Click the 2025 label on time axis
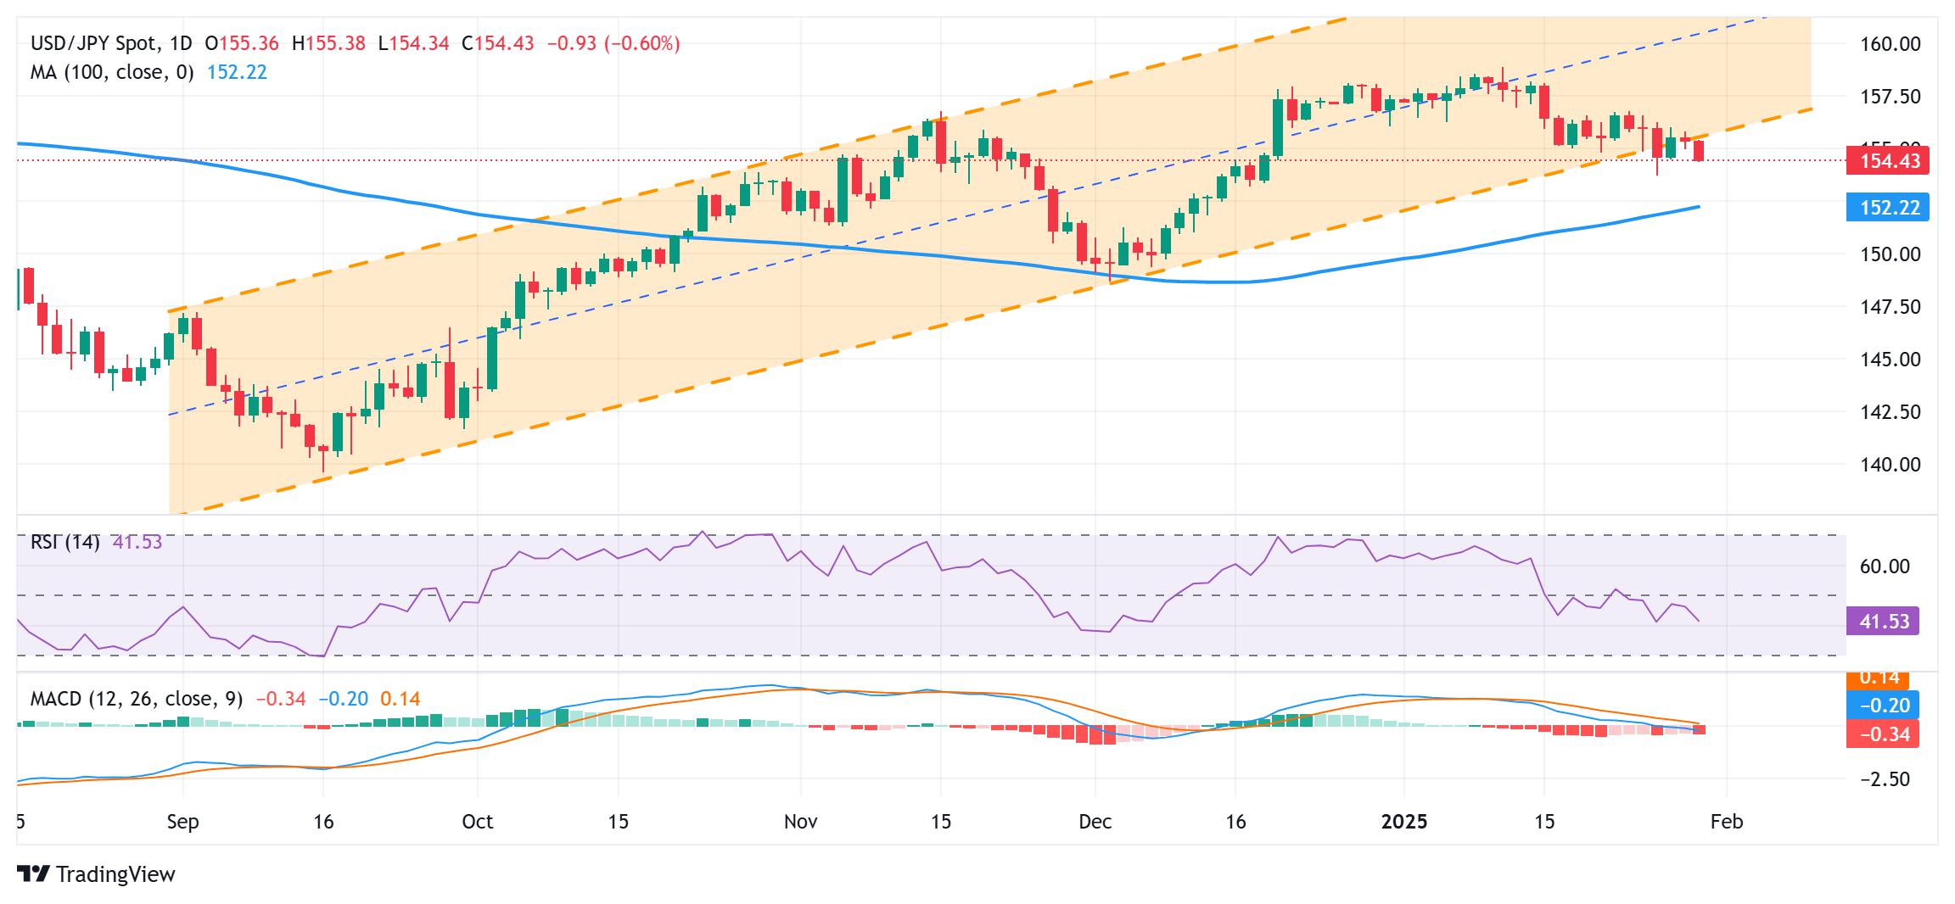This screenshot has width=1955, height=904. coord(1404,822)
